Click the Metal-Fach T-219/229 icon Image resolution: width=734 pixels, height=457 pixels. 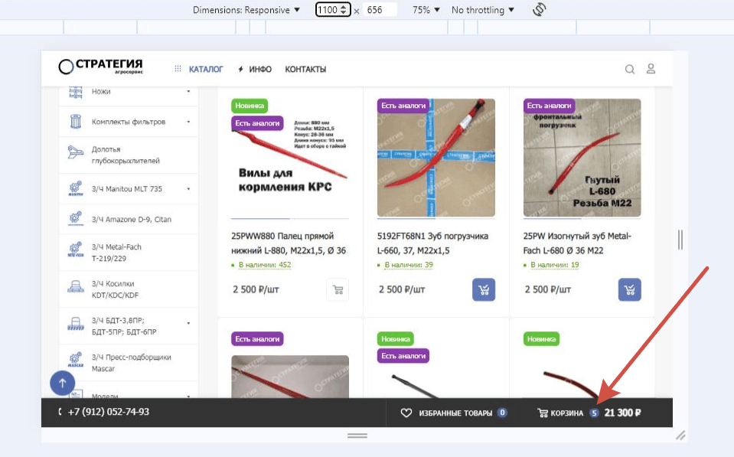tap(75, 250)
